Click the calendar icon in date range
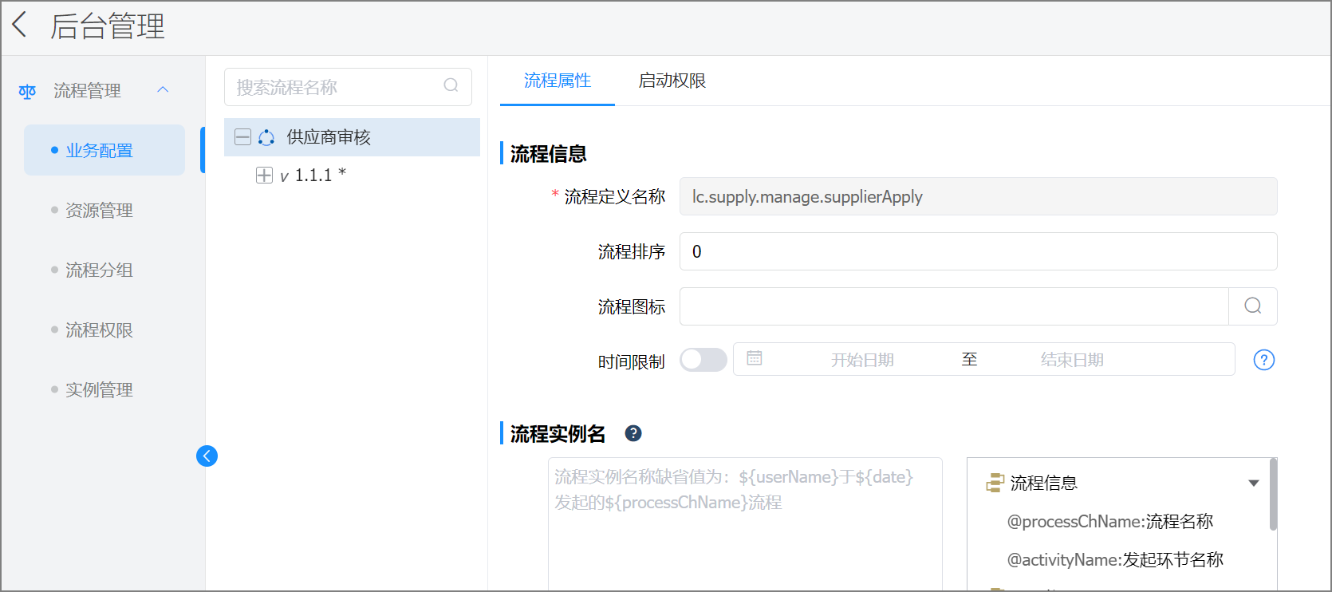Screen dimensions: 1332x592 (x=755, y=358)
